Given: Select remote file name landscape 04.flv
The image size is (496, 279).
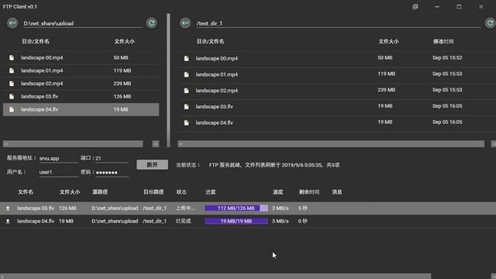Looking at the screenshot, I should coord(214,122).
